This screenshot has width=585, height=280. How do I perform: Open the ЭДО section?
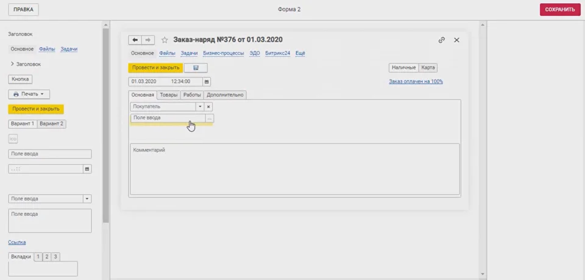coord(255,54)
